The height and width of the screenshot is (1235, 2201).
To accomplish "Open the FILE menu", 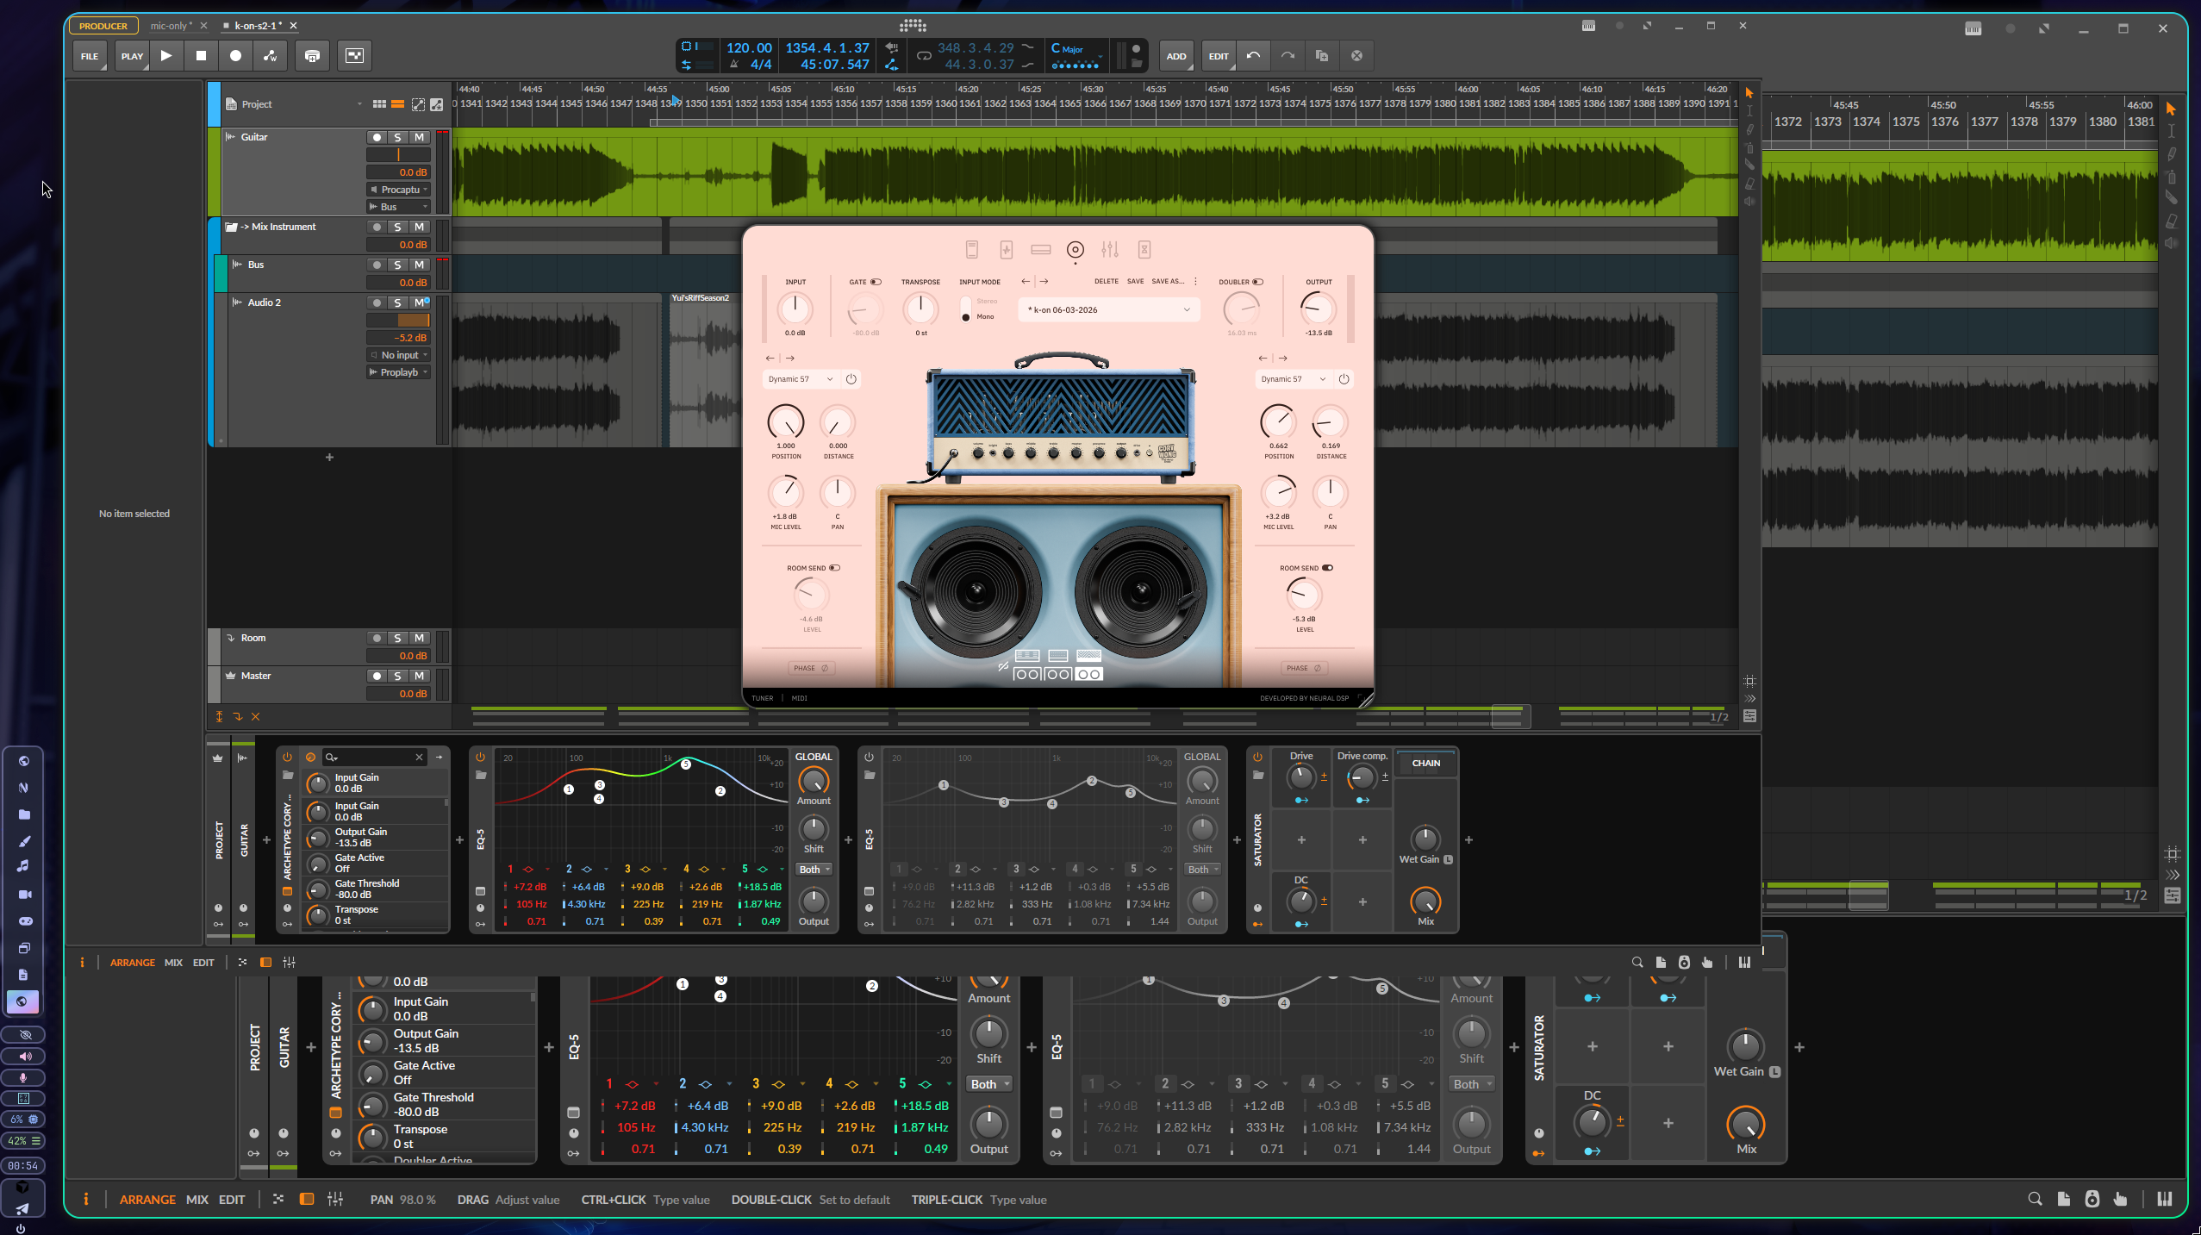I will point(90,56).
